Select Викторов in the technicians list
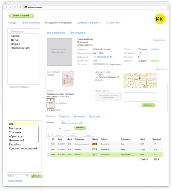The width and height of the screenshot is (172, 191). pos(15,128)
